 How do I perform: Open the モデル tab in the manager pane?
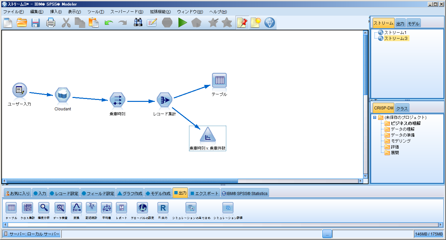tap(414, 24)
